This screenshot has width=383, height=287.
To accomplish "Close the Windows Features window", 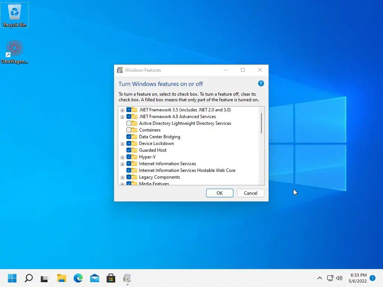I will click(x=260, y=70).
